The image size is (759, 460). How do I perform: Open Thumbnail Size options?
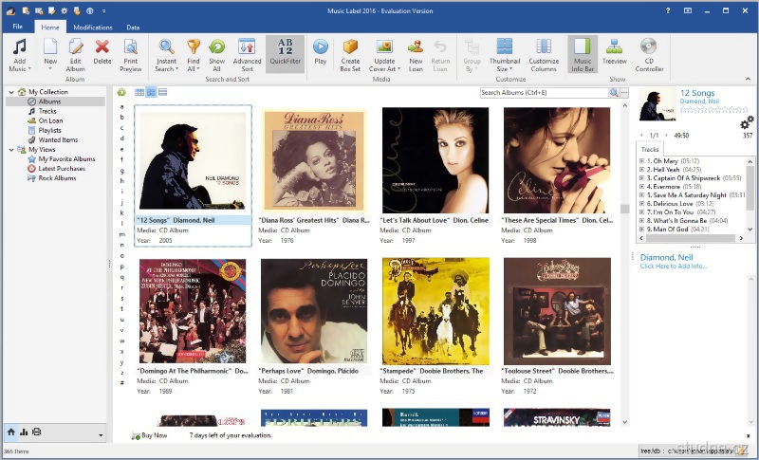point(505,55)
